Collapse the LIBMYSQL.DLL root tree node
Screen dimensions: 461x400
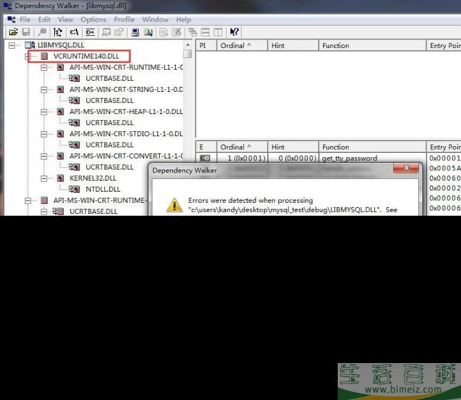[x=12, y=45]
